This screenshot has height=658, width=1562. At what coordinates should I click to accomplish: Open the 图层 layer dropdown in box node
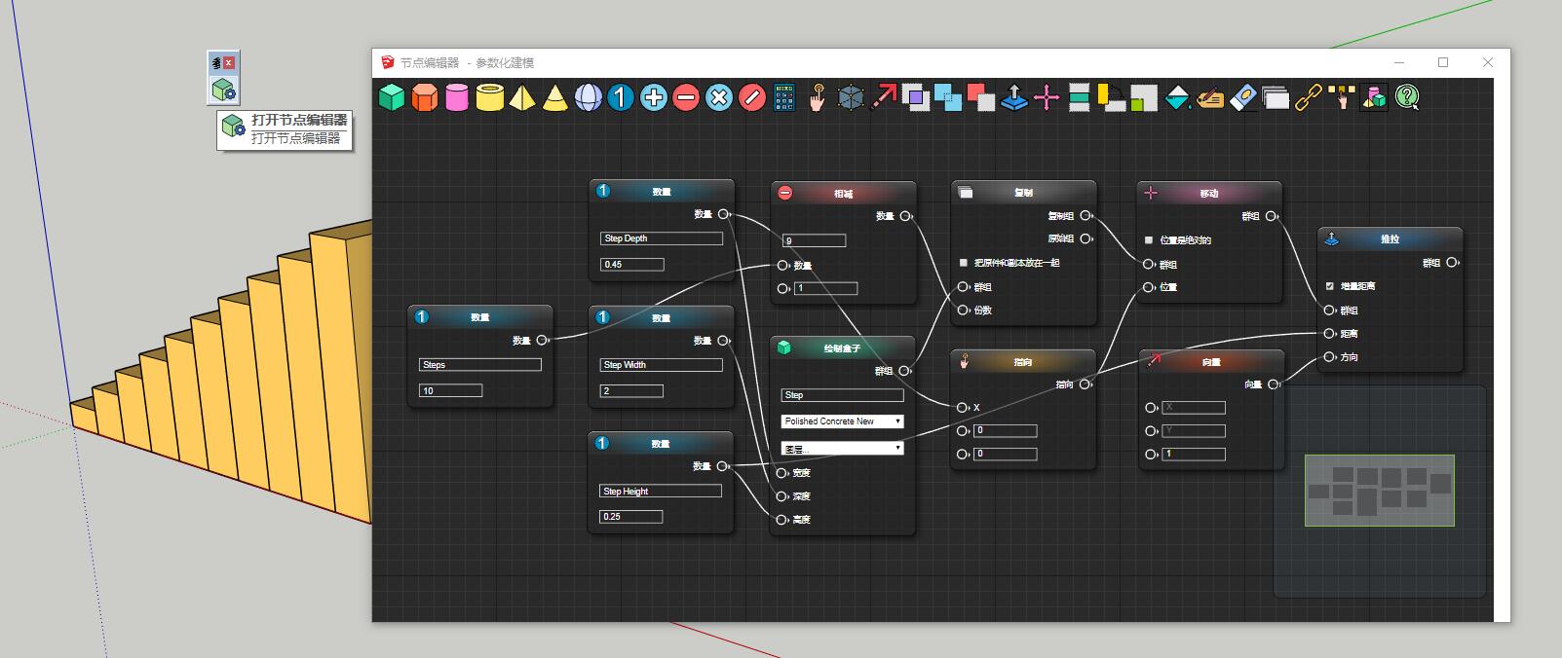tap(843, 449)
